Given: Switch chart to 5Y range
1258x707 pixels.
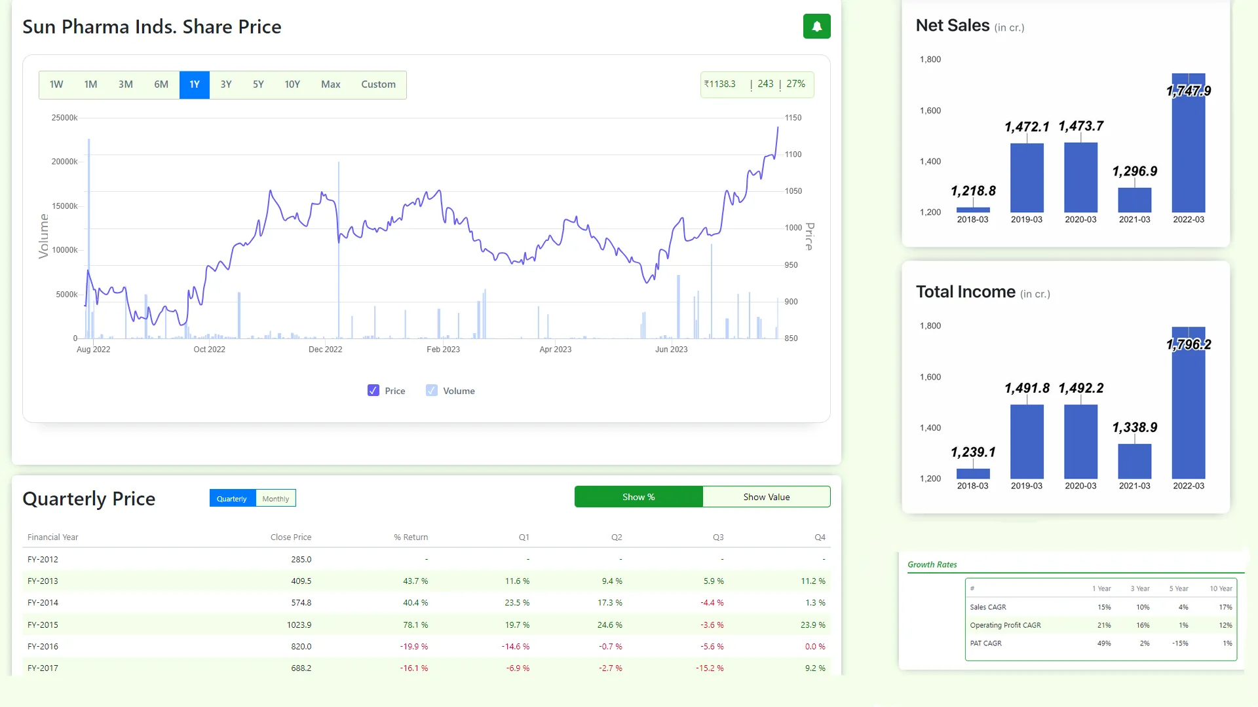Looking at the screenshot, I should (x=258, y=84).
